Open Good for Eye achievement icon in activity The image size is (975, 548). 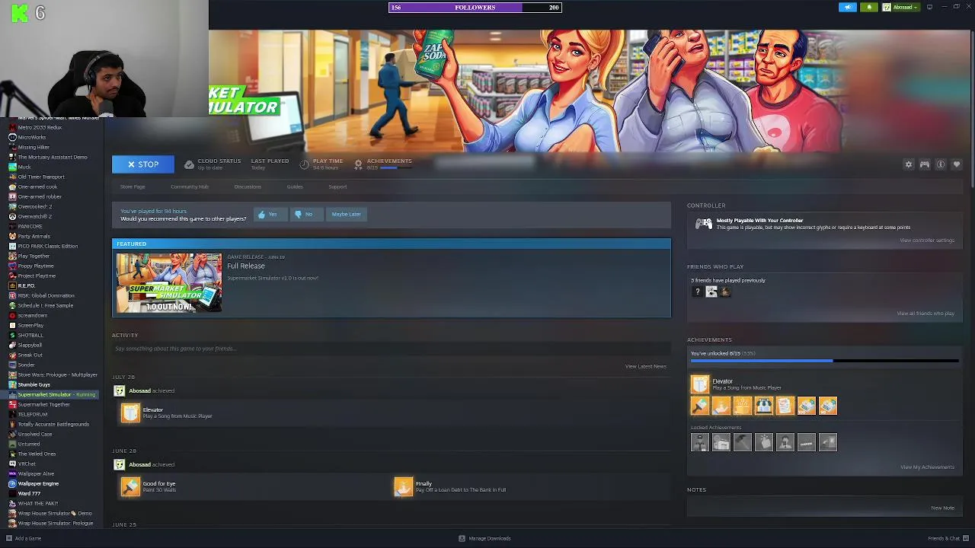click(130, 486)
